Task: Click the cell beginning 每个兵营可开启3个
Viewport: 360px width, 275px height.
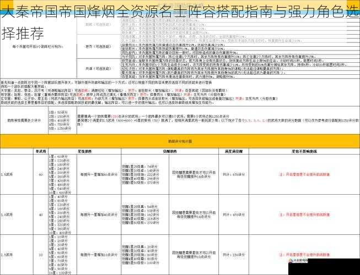Action: (37, 47)
